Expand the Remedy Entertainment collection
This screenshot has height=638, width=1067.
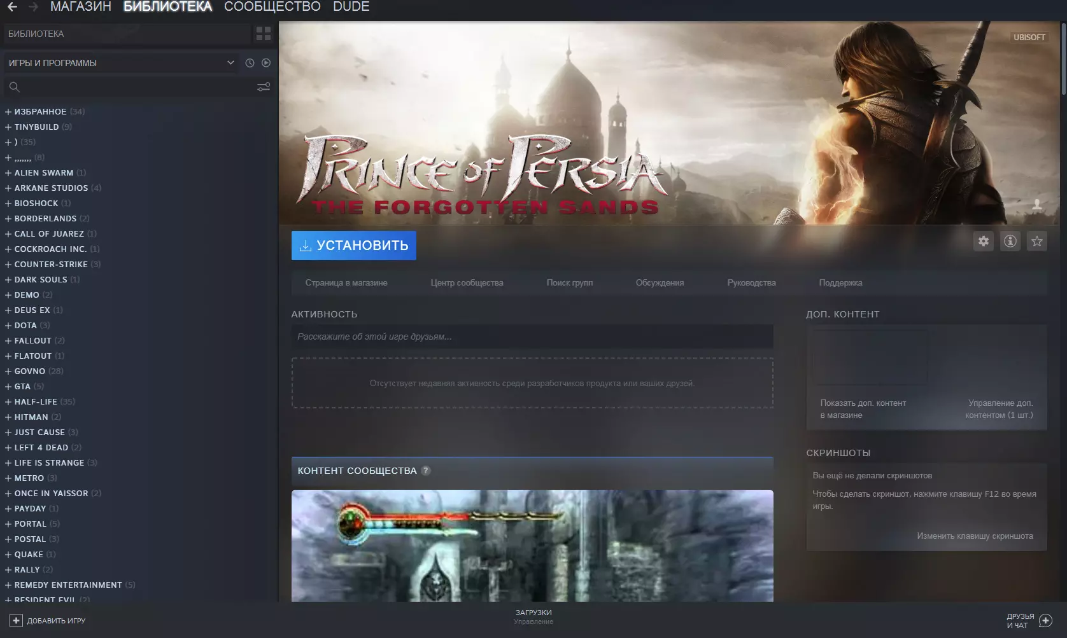(x=8, y=585)
